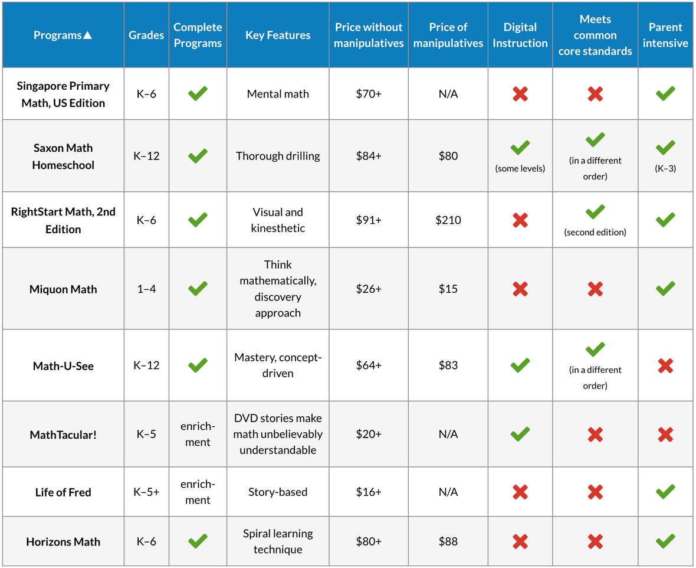The height and width of the screenshot is (568, 696).
Task: Click the Programs column sort arrow
Action: 87,35
